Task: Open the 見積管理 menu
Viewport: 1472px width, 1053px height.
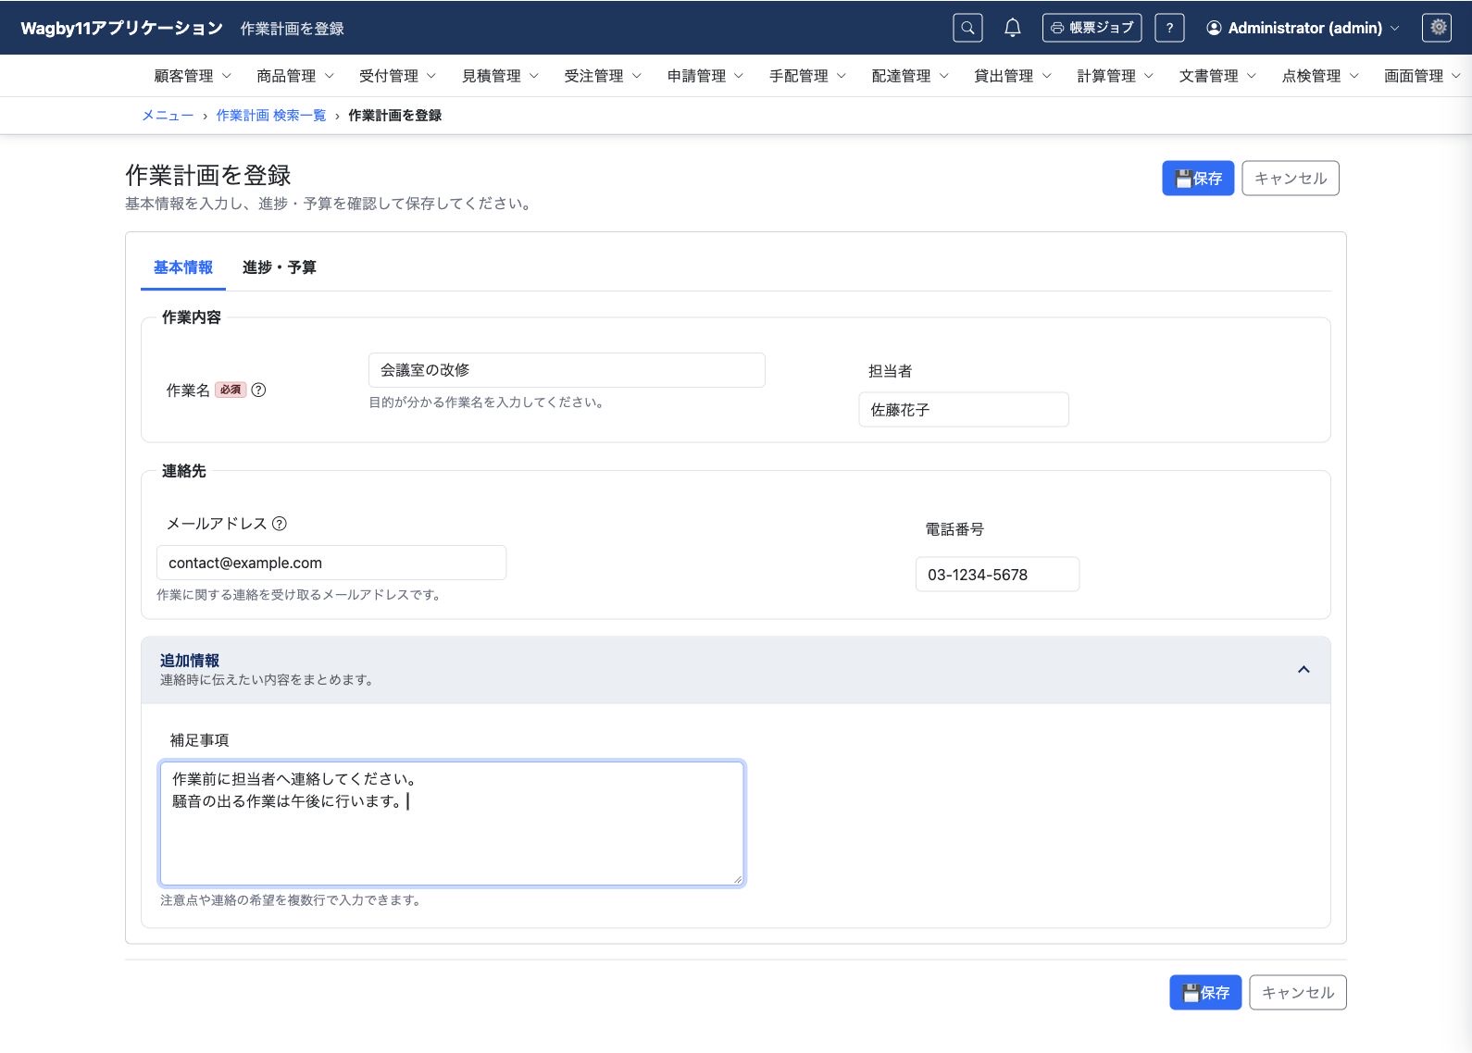Action: (500, 76)
